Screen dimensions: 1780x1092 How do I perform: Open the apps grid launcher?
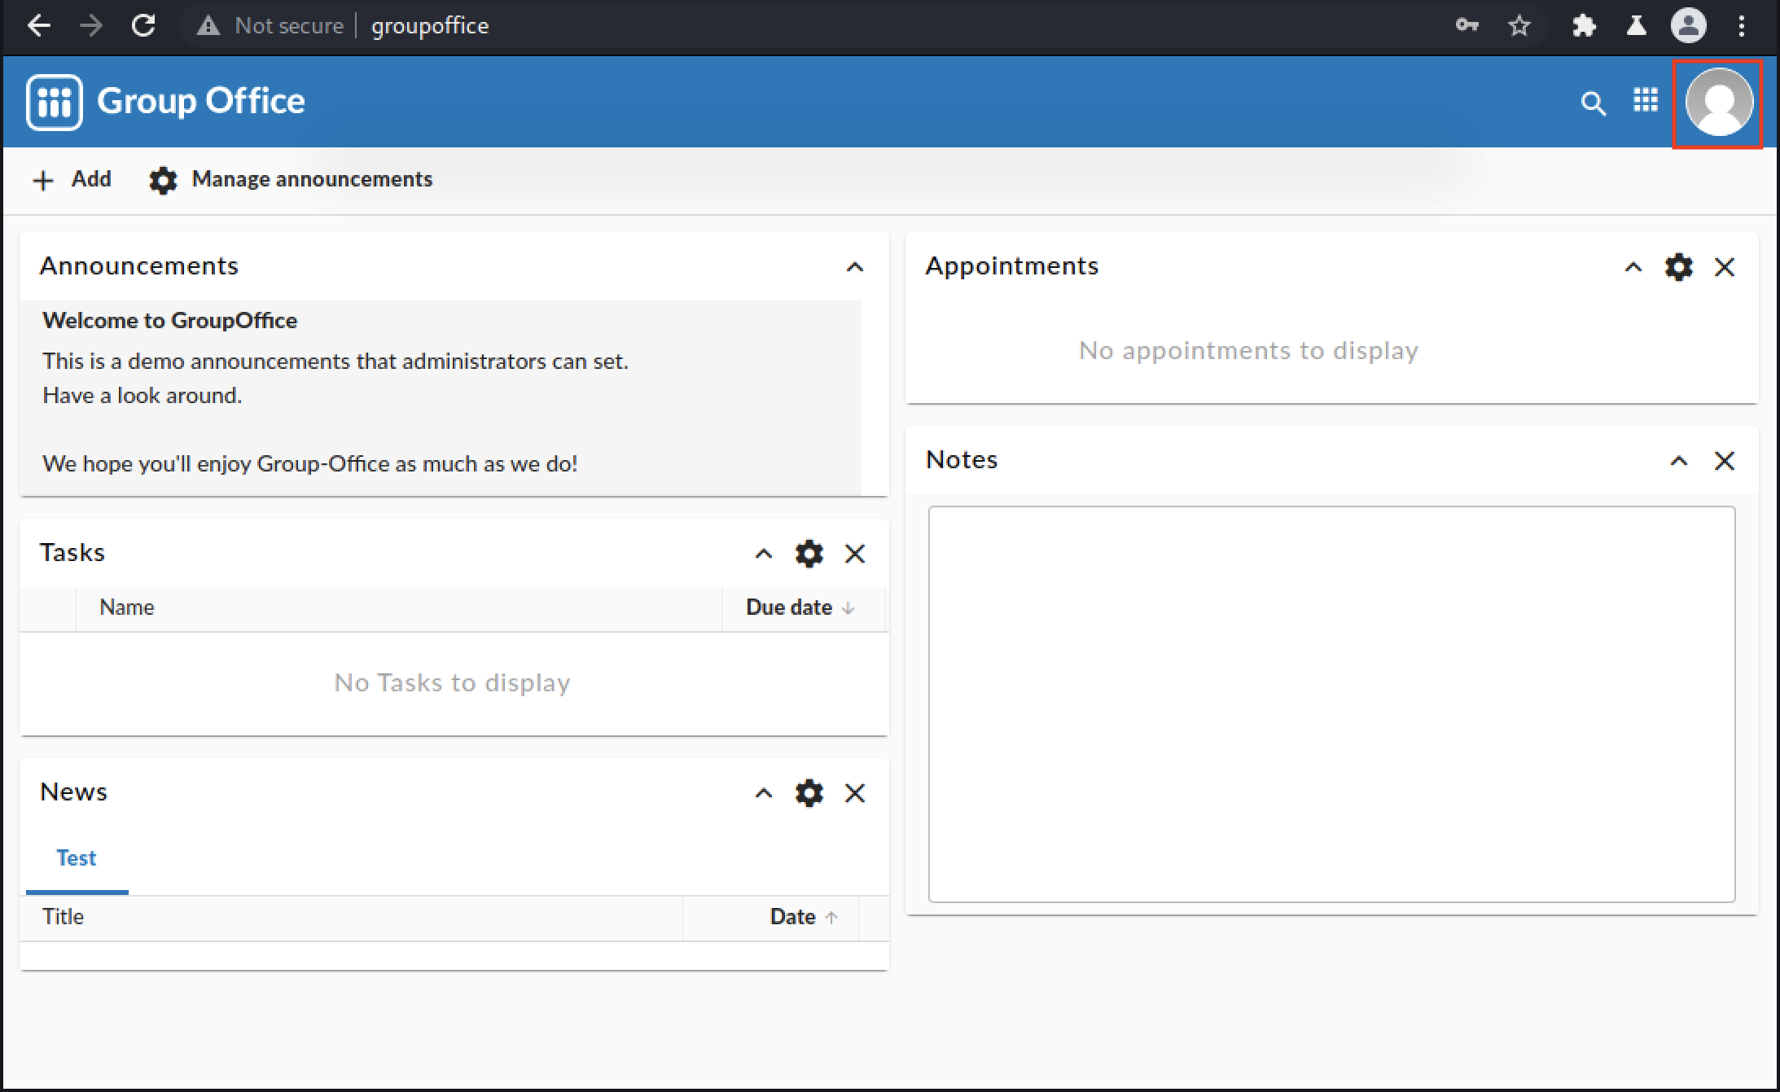[x=1645, y=101]
